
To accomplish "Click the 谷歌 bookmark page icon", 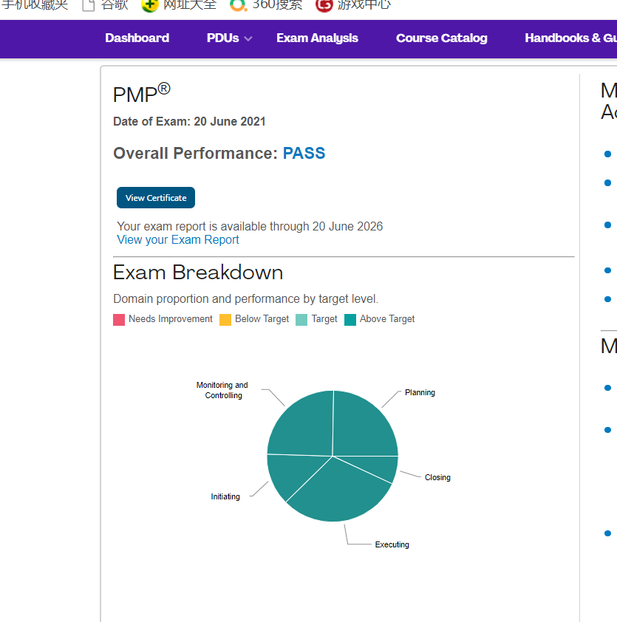I will 88,5.
